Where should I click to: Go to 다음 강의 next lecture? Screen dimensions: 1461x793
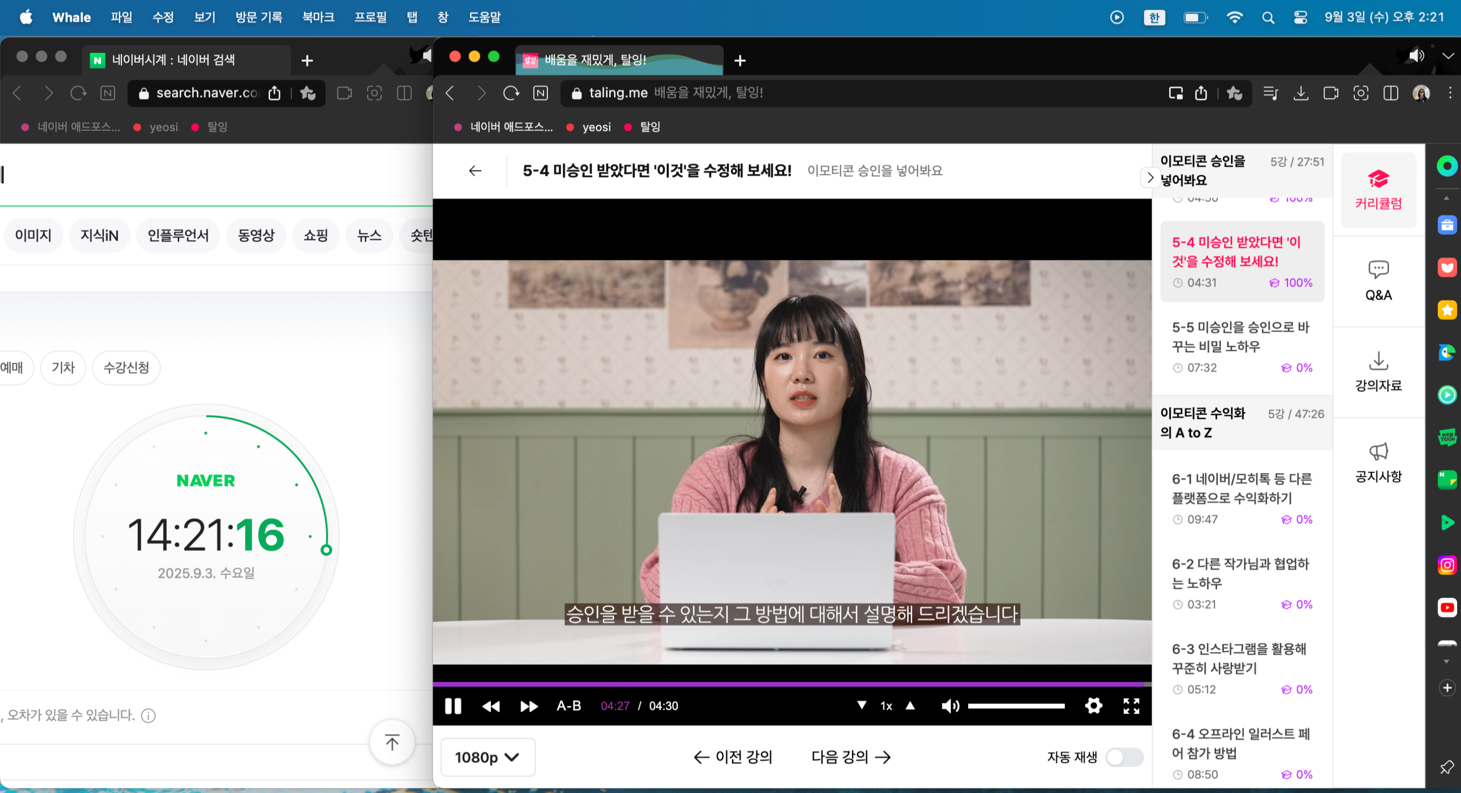click(x=850, y=756)
